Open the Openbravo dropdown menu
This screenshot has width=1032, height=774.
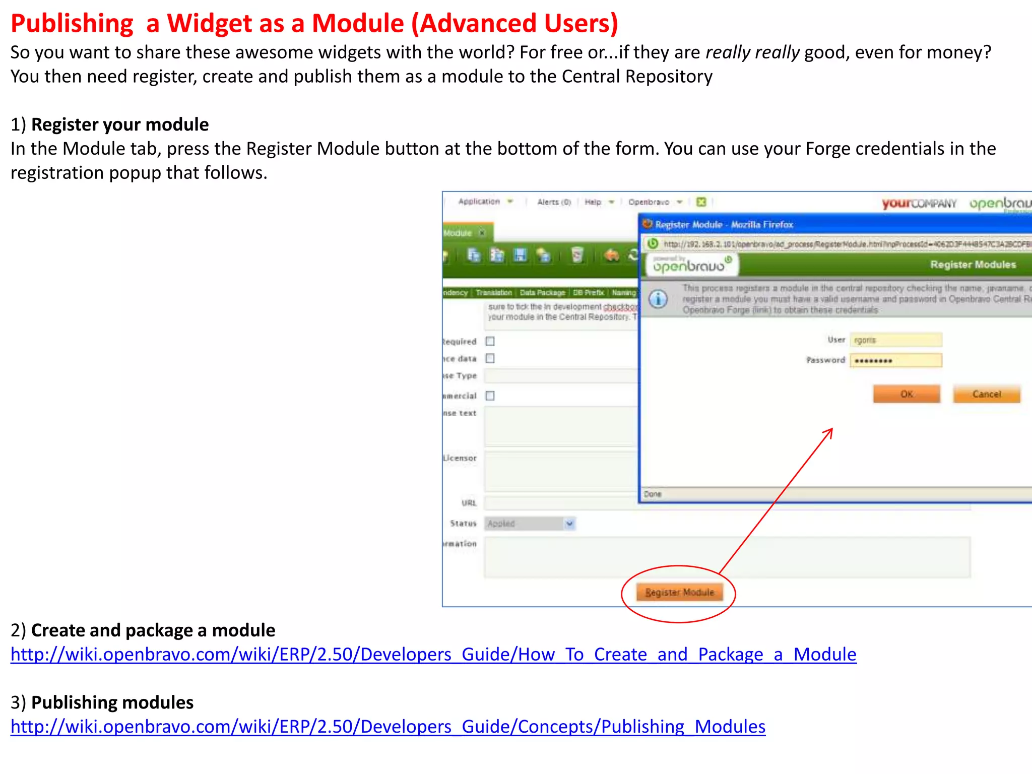point(655,202)
